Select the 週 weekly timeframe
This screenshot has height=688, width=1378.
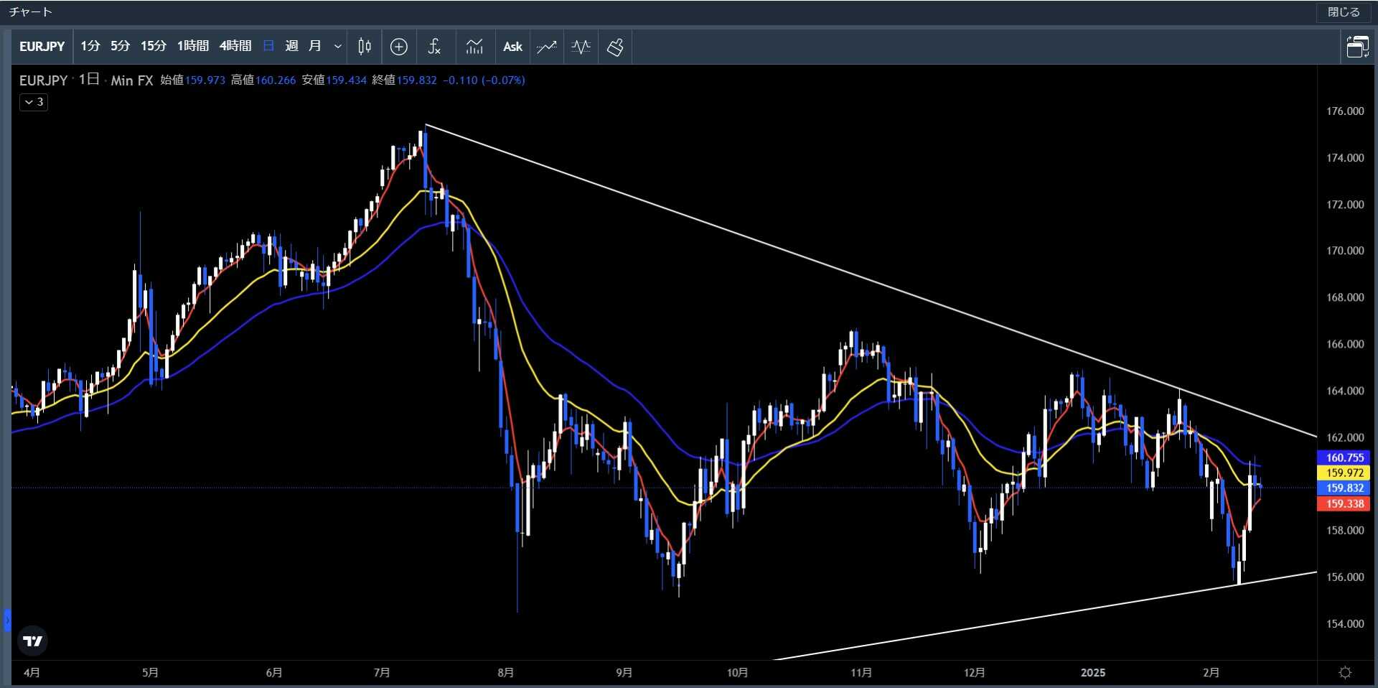291,46
